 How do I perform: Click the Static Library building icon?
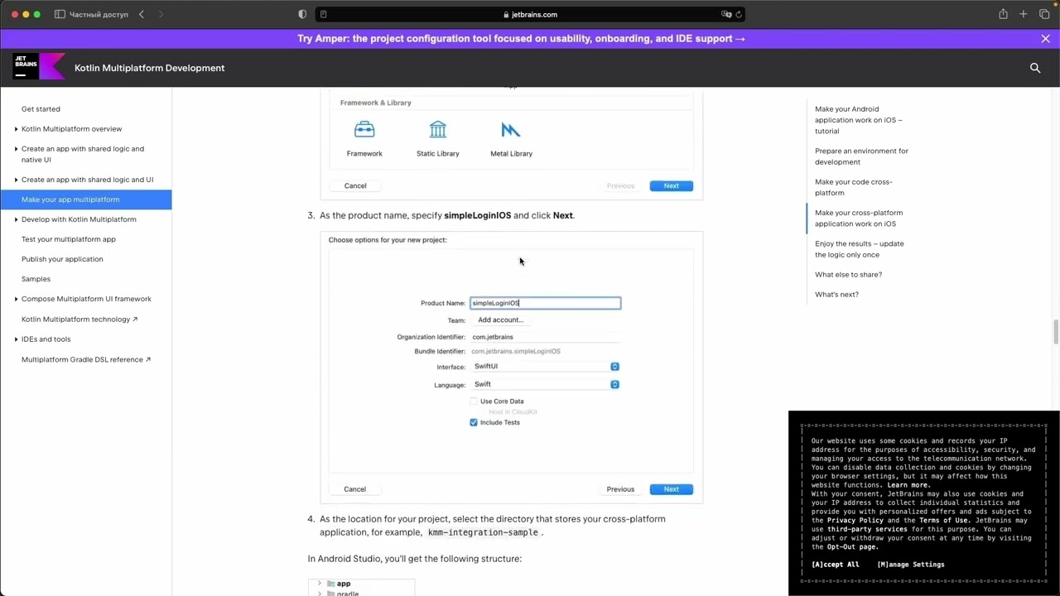pyautogui.click(x=437, y=129)
